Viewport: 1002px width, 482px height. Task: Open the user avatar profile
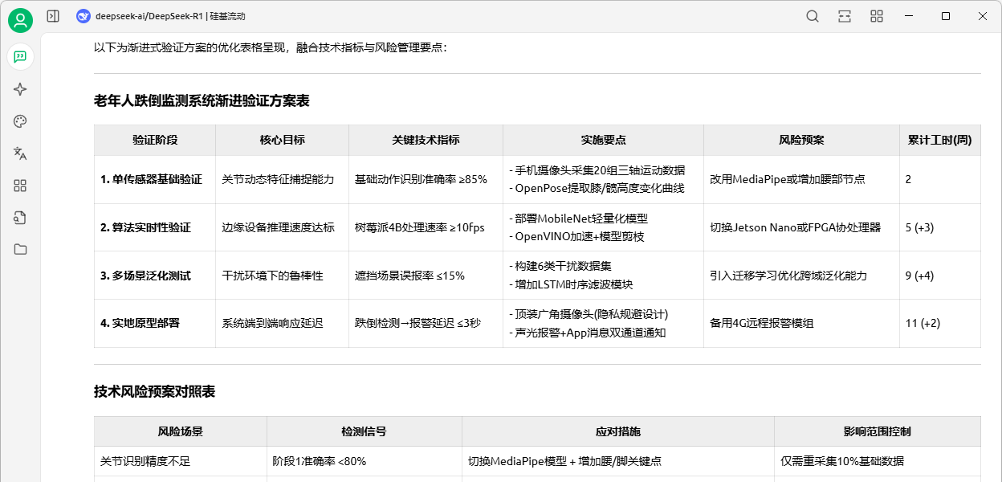20,21
